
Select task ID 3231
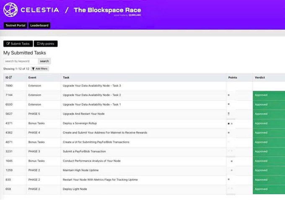coord(9,151)
